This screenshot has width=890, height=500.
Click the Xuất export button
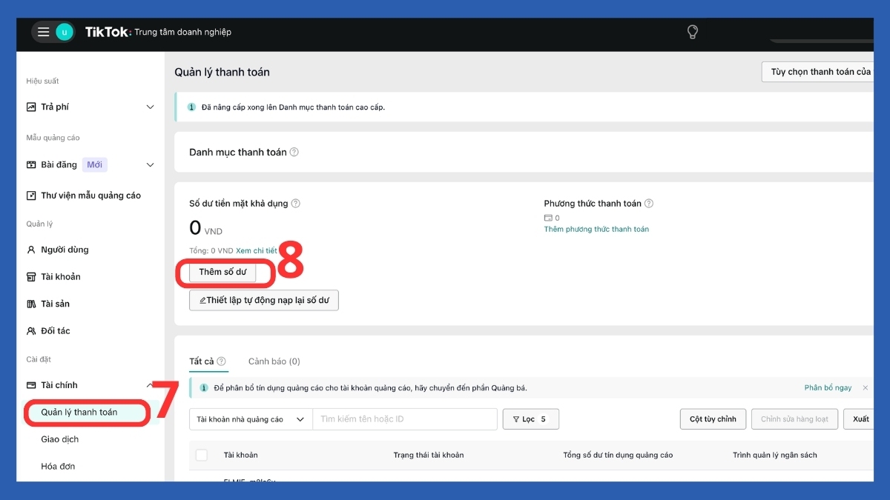pyautogui.click(x=860, y=419)
